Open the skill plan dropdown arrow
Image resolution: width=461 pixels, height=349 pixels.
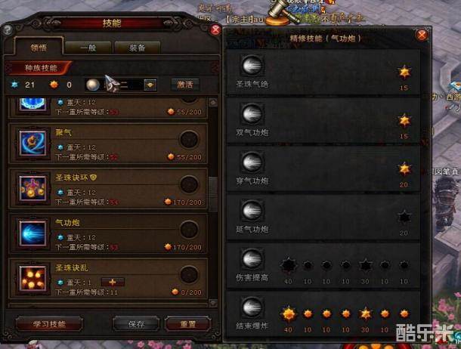coord(150,85)
